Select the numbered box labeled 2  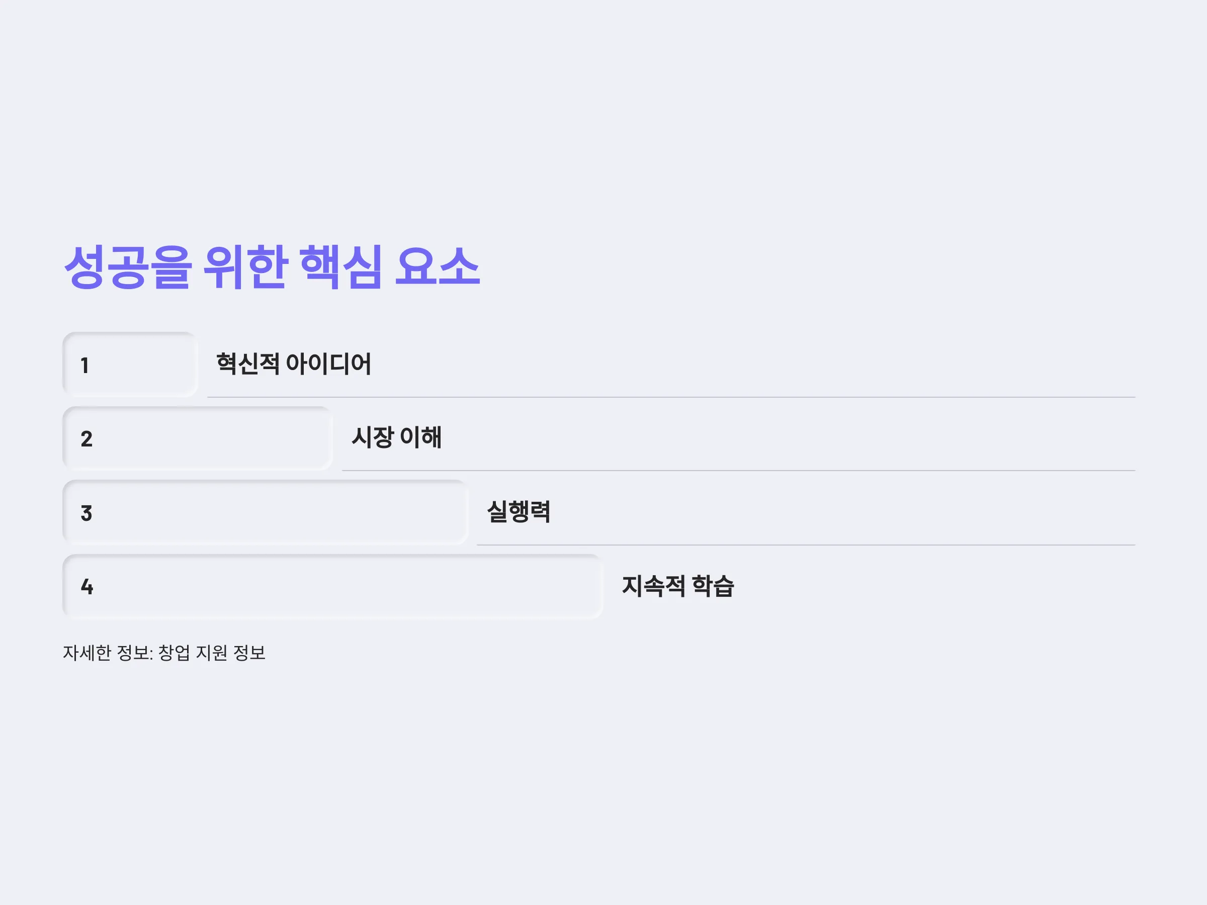pos(198,438)
